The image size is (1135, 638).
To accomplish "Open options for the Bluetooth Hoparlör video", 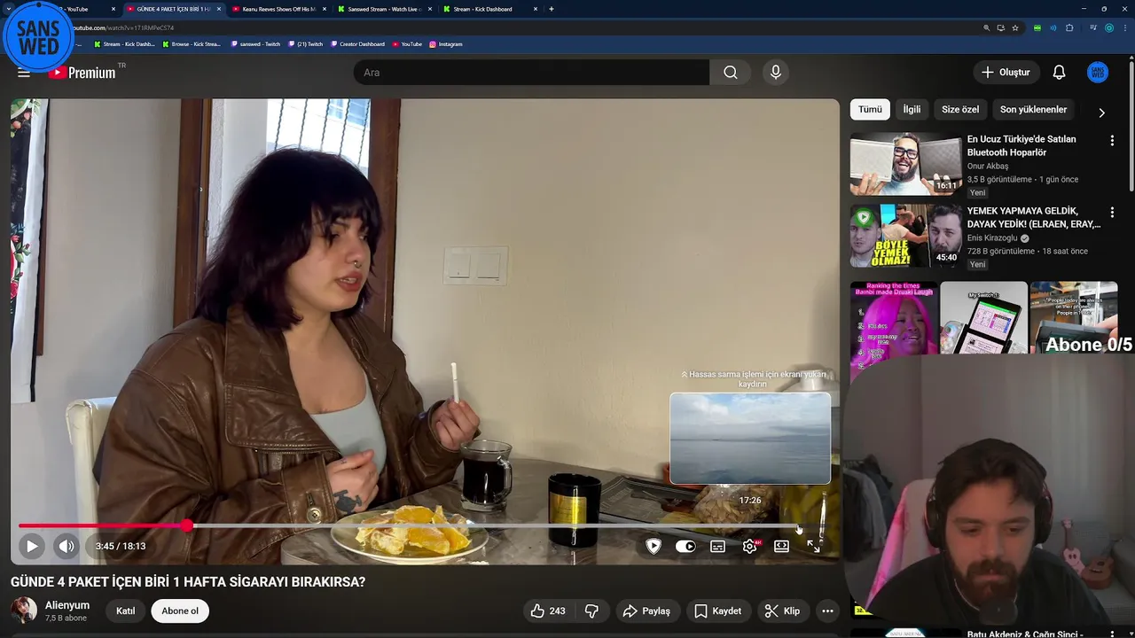I will tap(1112, 141).
